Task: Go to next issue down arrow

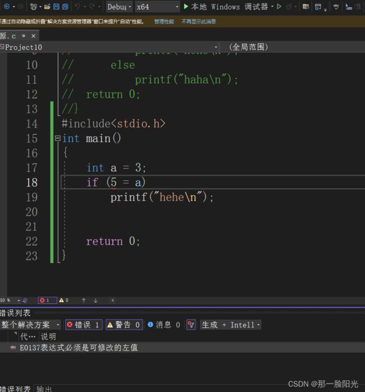Action: (x=95, y=300)
